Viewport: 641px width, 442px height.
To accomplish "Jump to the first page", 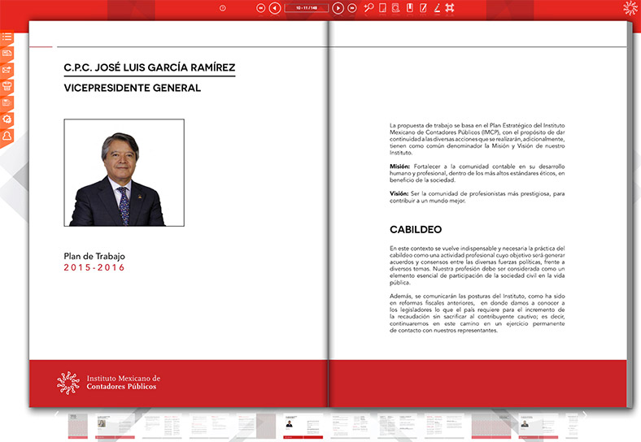I will [261, 8].
